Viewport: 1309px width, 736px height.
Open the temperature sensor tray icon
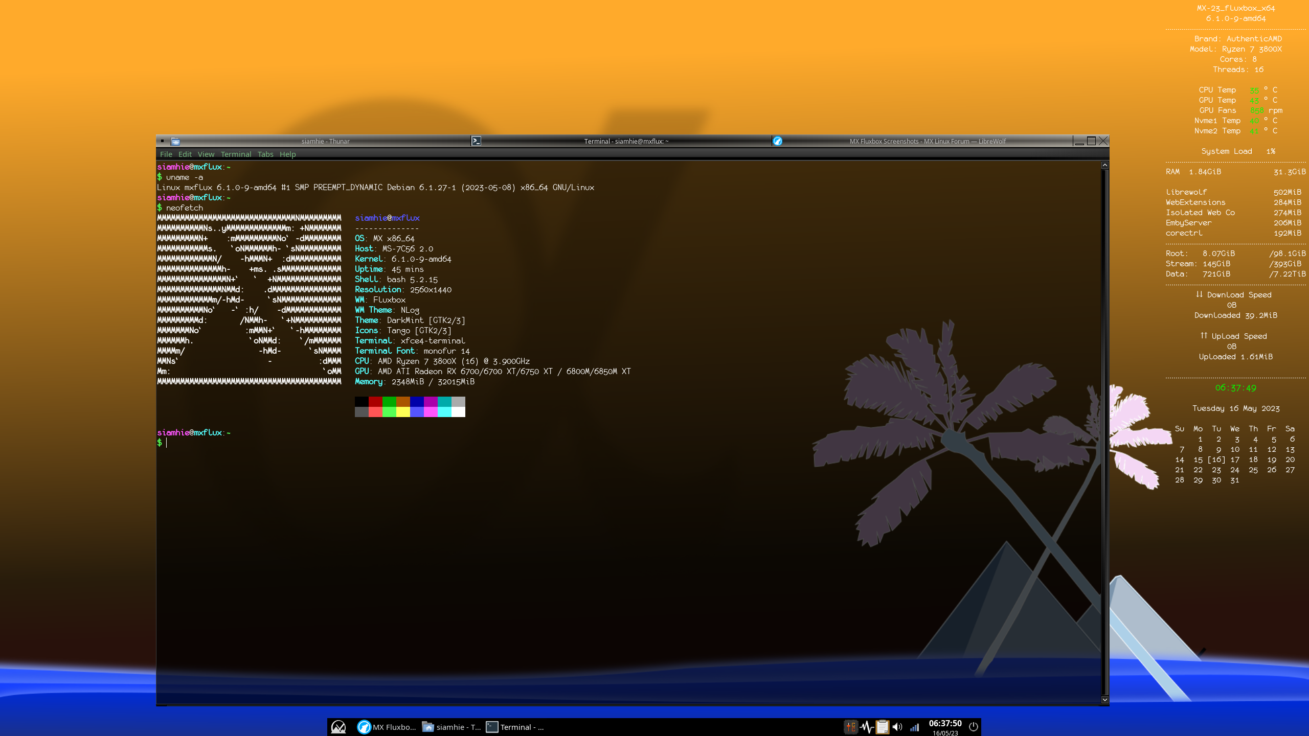coord(851,727)
